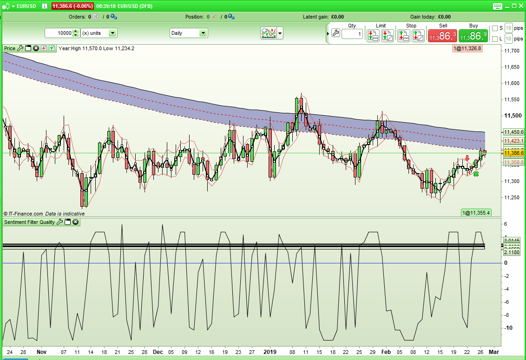The height and width of the screenshot is (360, 526).
Task: Open trading panel wrench settings
Action: click(335, 33)
